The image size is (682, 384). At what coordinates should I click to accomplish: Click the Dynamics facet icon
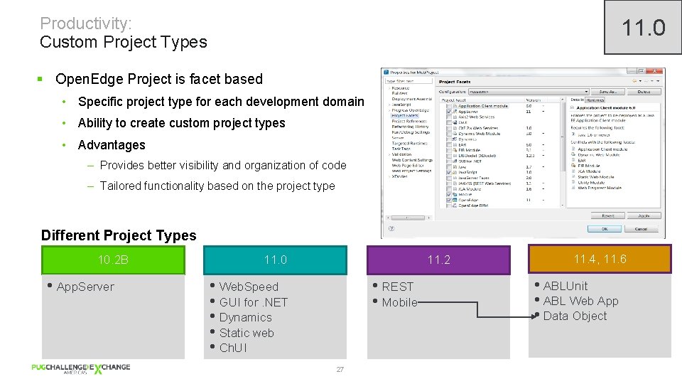455,139
